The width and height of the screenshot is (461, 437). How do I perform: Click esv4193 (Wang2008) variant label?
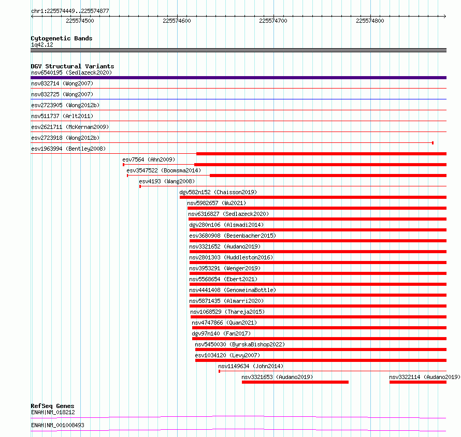tap(167, 181)
